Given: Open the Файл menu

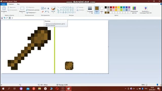Looking at the screenshot, I should click(4, 4).
